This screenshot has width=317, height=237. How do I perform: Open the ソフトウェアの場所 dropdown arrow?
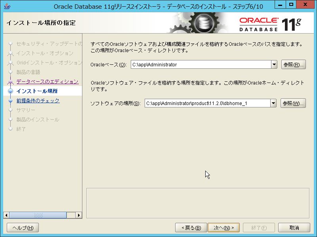pos(273,103)
